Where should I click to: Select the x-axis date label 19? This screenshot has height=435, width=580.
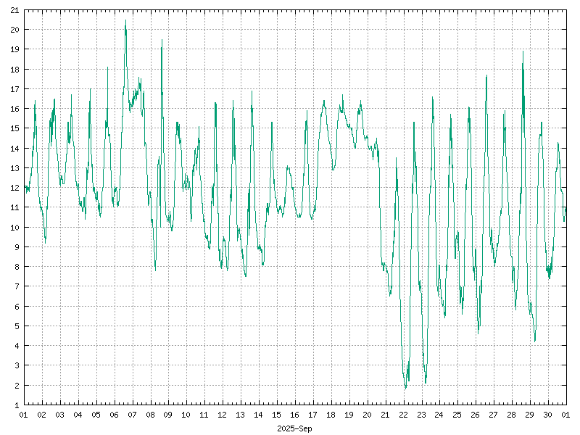(349, 415)
